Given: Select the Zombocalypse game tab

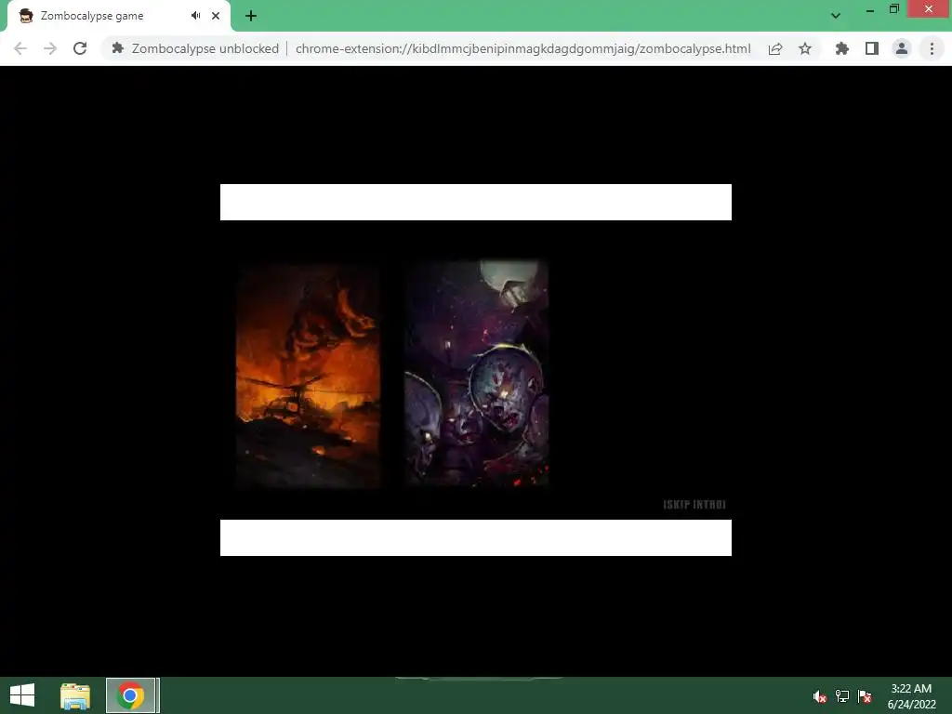Looking at the screenshot, I should coord(119,16).
